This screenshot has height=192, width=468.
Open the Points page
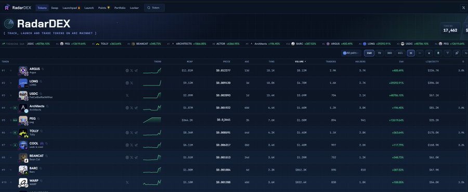(x=104, y=8)
